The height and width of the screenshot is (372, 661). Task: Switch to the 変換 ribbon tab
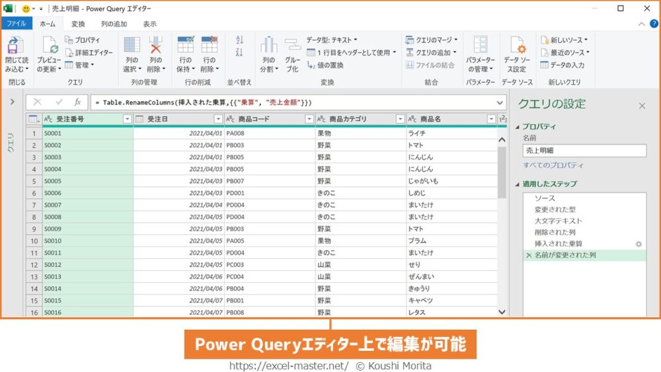[78, 24]
